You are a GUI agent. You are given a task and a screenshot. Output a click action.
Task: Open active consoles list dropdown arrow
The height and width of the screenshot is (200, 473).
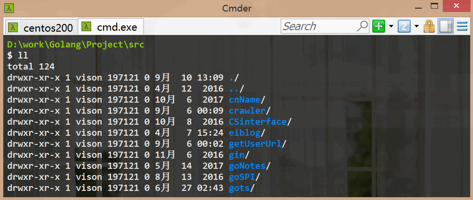point(416,26)
